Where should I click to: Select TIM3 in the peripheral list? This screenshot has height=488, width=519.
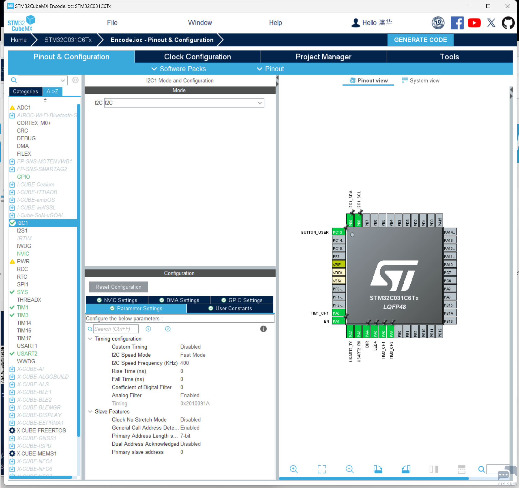tap(23, 315)
